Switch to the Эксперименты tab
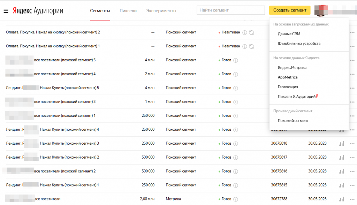This screenshot has width=357, height=205. tap(161, 11)
